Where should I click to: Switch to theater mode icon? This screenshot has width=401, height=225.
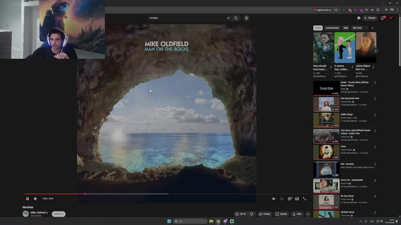[x=297, y=199]
